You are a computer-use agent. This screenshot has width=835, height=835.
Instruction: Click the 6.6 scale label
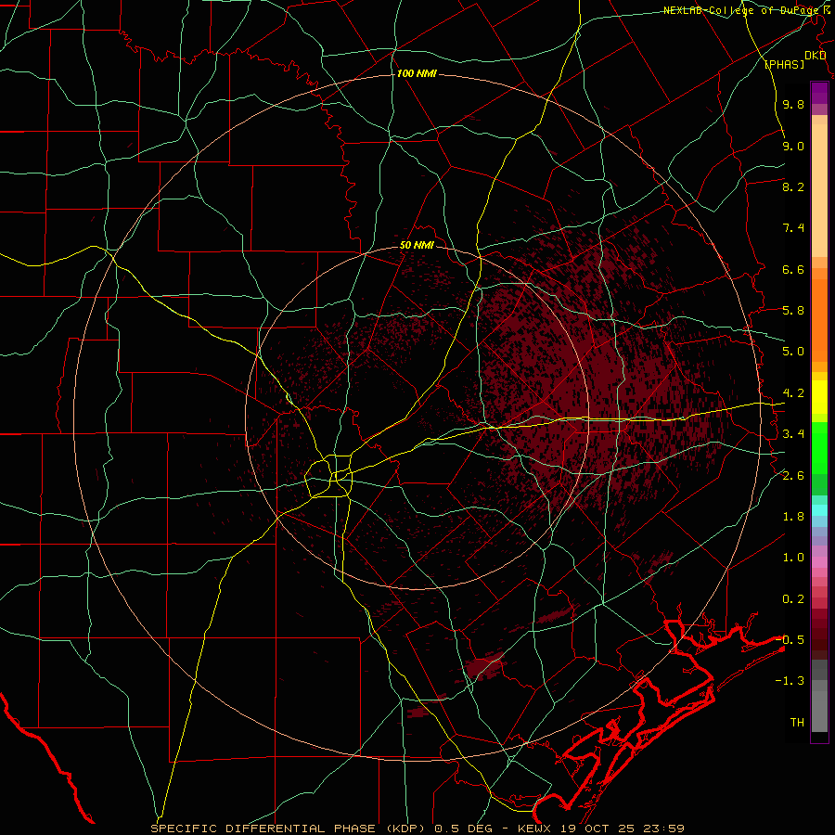793,269
